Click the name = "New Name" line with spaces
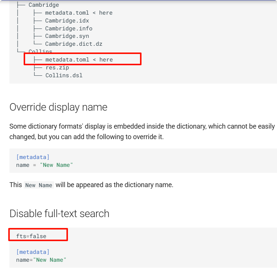277x270 pixels. (x=44, y=165)
